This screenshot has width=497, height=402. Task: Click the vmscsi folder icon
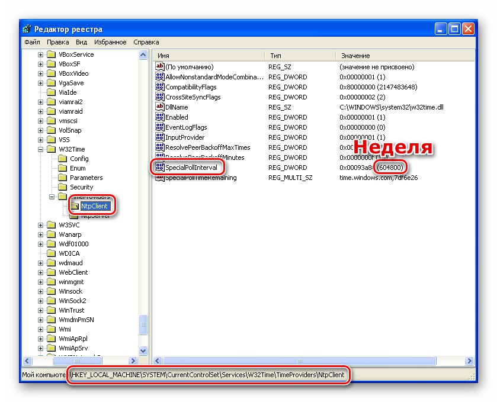[51, 121]
